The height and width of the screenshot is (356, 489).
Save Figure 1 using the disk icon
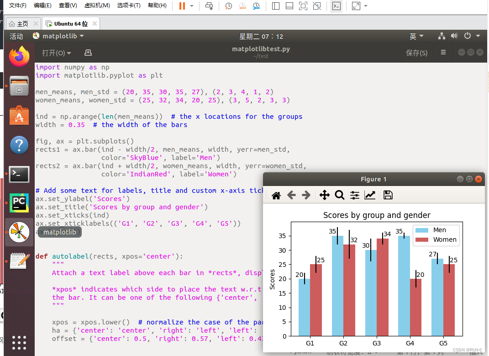[x=388, y=195]
